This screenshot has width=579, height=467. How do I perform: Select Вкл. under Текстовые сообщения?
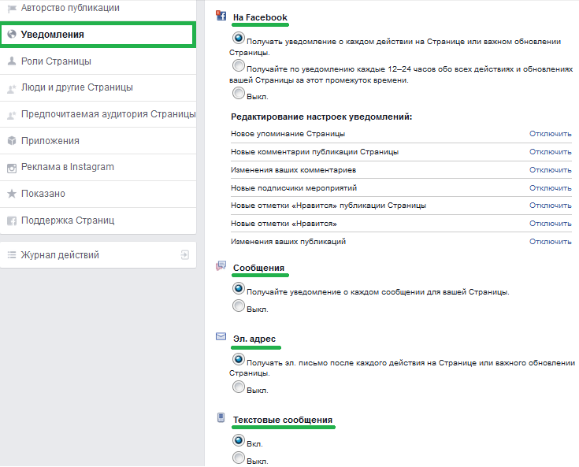pos(239,440)
